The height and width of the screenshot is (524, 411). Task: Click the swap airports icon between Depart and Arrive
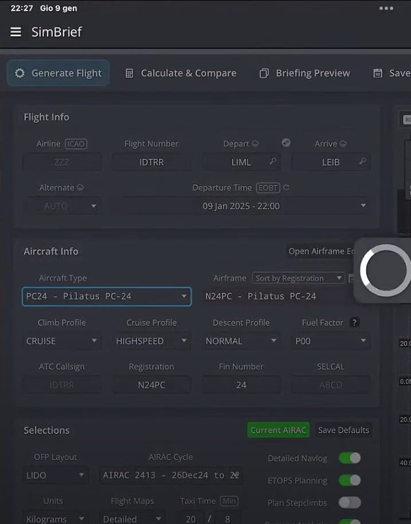click(x=286, y=143)
